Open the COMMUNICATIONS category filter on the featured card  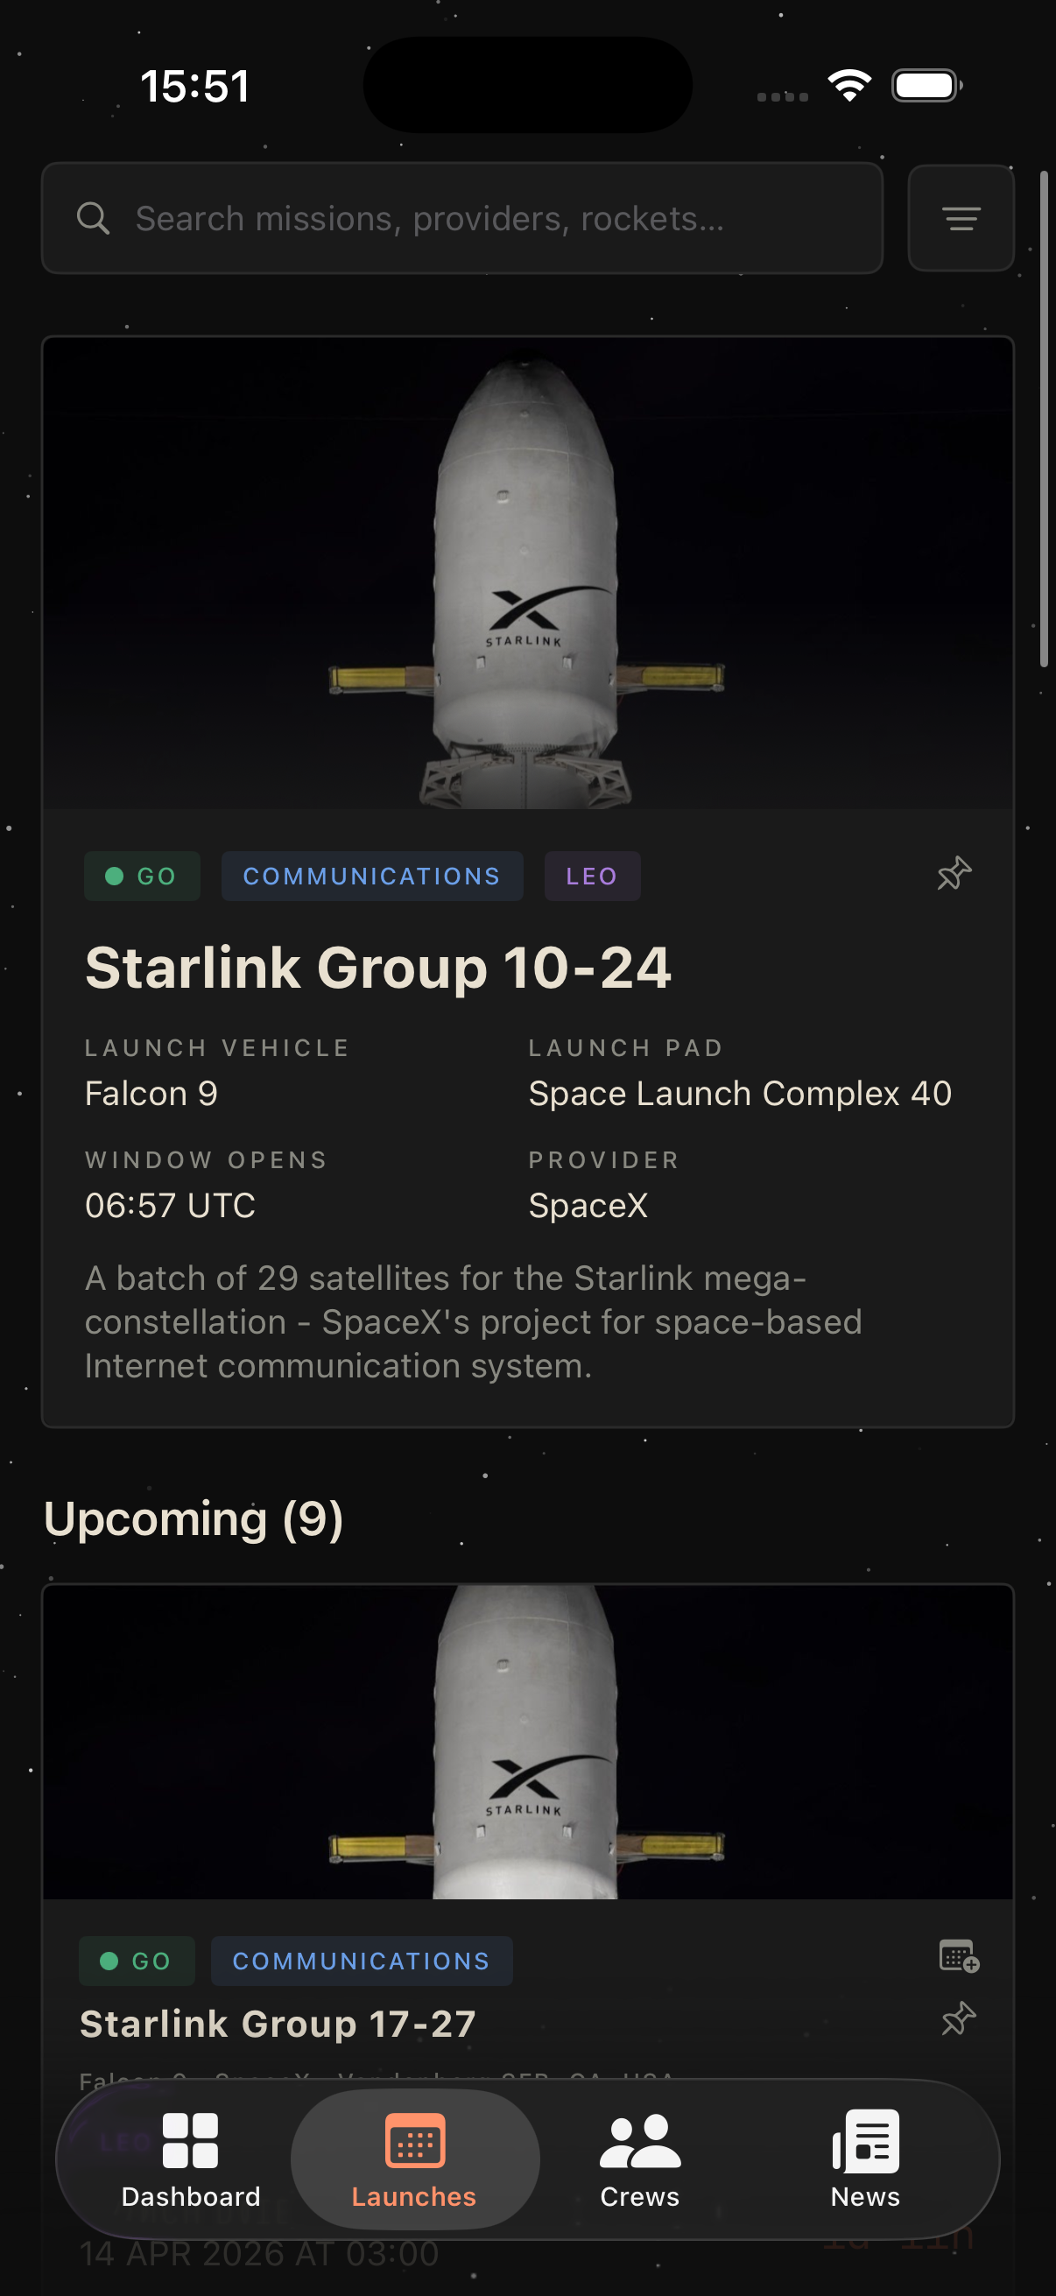pos(371,876)
